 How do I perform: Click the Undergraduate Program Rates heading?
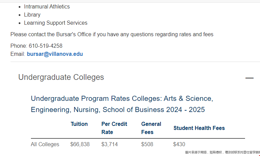pyautogui.click(x=122, y=104)
